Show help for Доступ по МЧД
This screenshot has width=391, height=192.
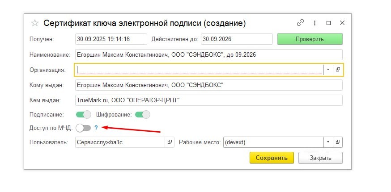tap(102, 128)
